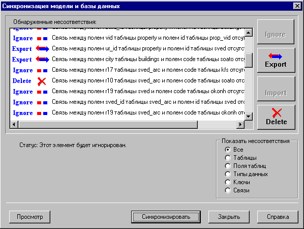Image resolution: width=304 pixels, height=229 pixels.
Task: Click the double arrow icon in the ur_id property row
Action: pyautogui.click(x=43, y=48)
